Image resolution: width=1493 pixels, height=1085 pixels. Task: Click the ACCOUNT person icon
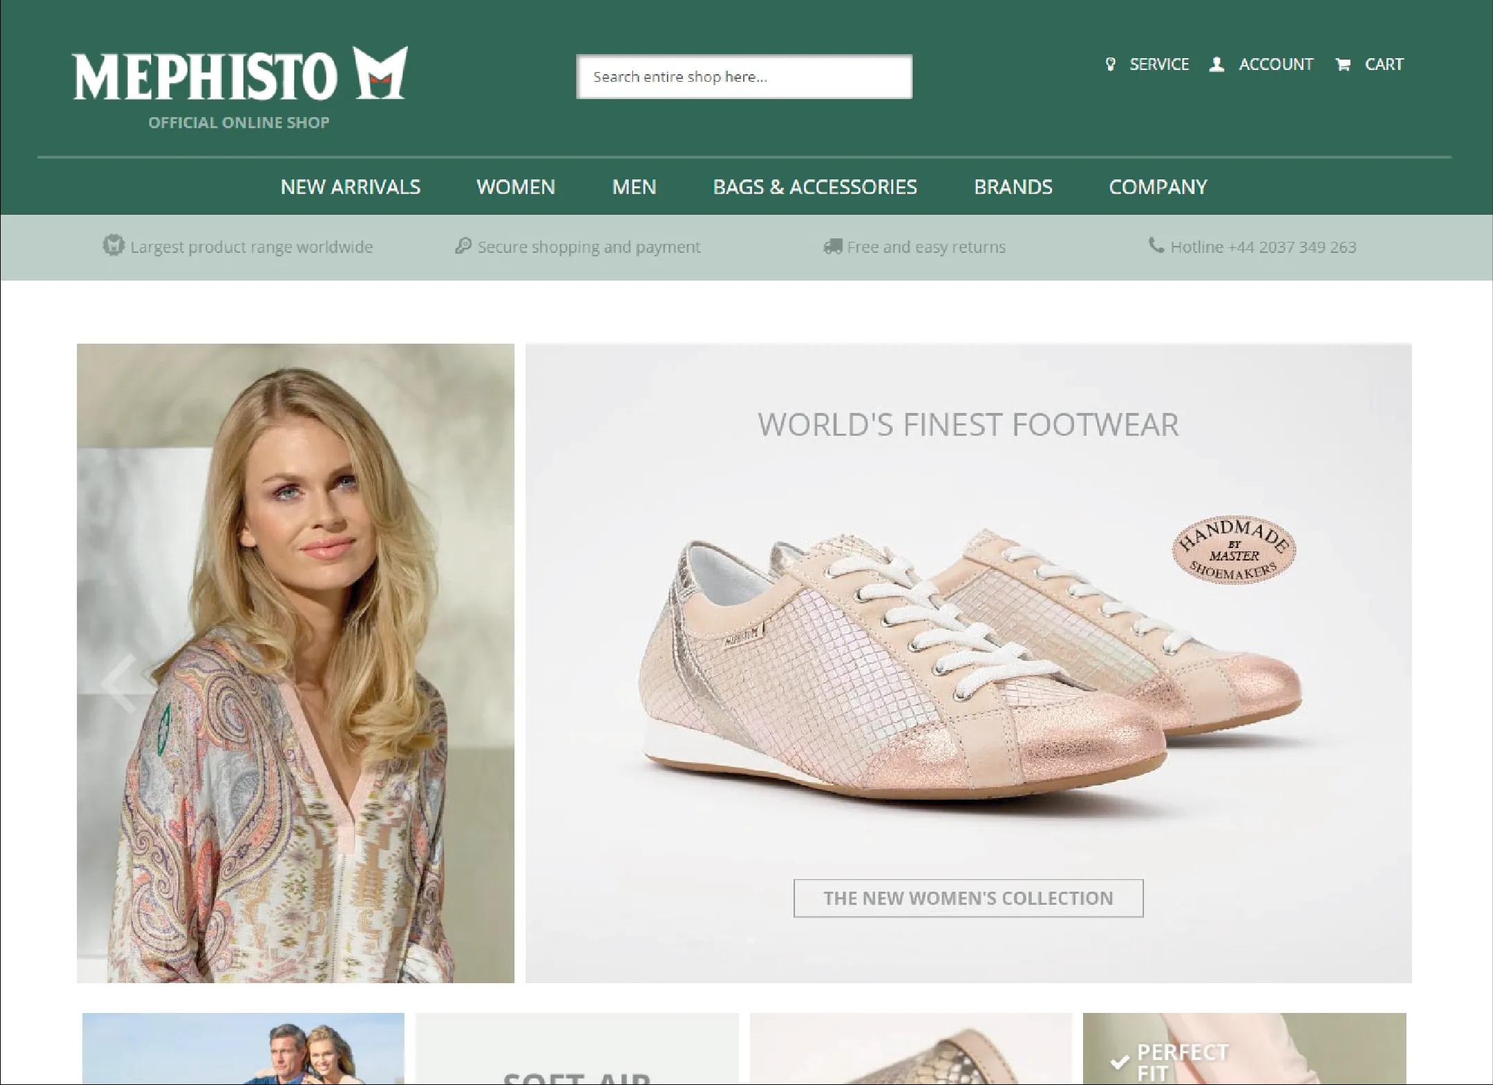[1215, 64]
